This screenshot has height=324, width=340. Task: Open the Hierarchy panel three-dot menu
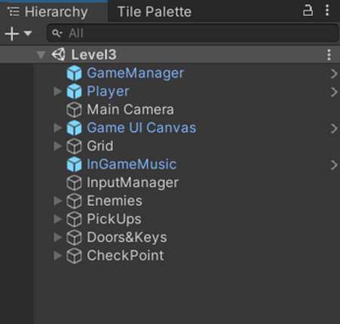click(x=327, y=11)
